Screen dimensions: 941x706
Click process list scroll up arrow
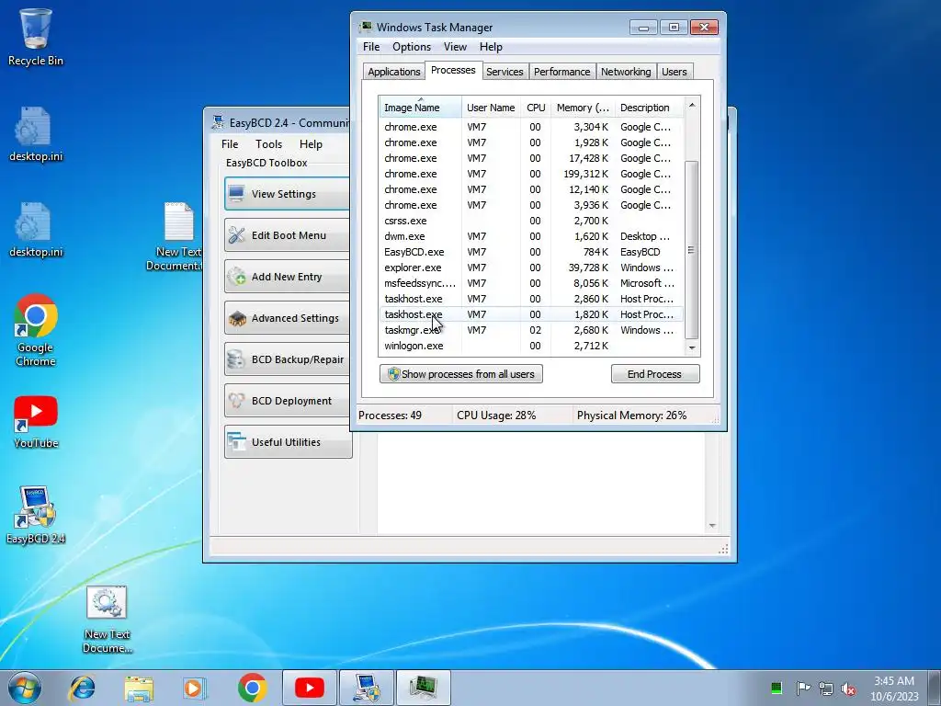[691, 105]
